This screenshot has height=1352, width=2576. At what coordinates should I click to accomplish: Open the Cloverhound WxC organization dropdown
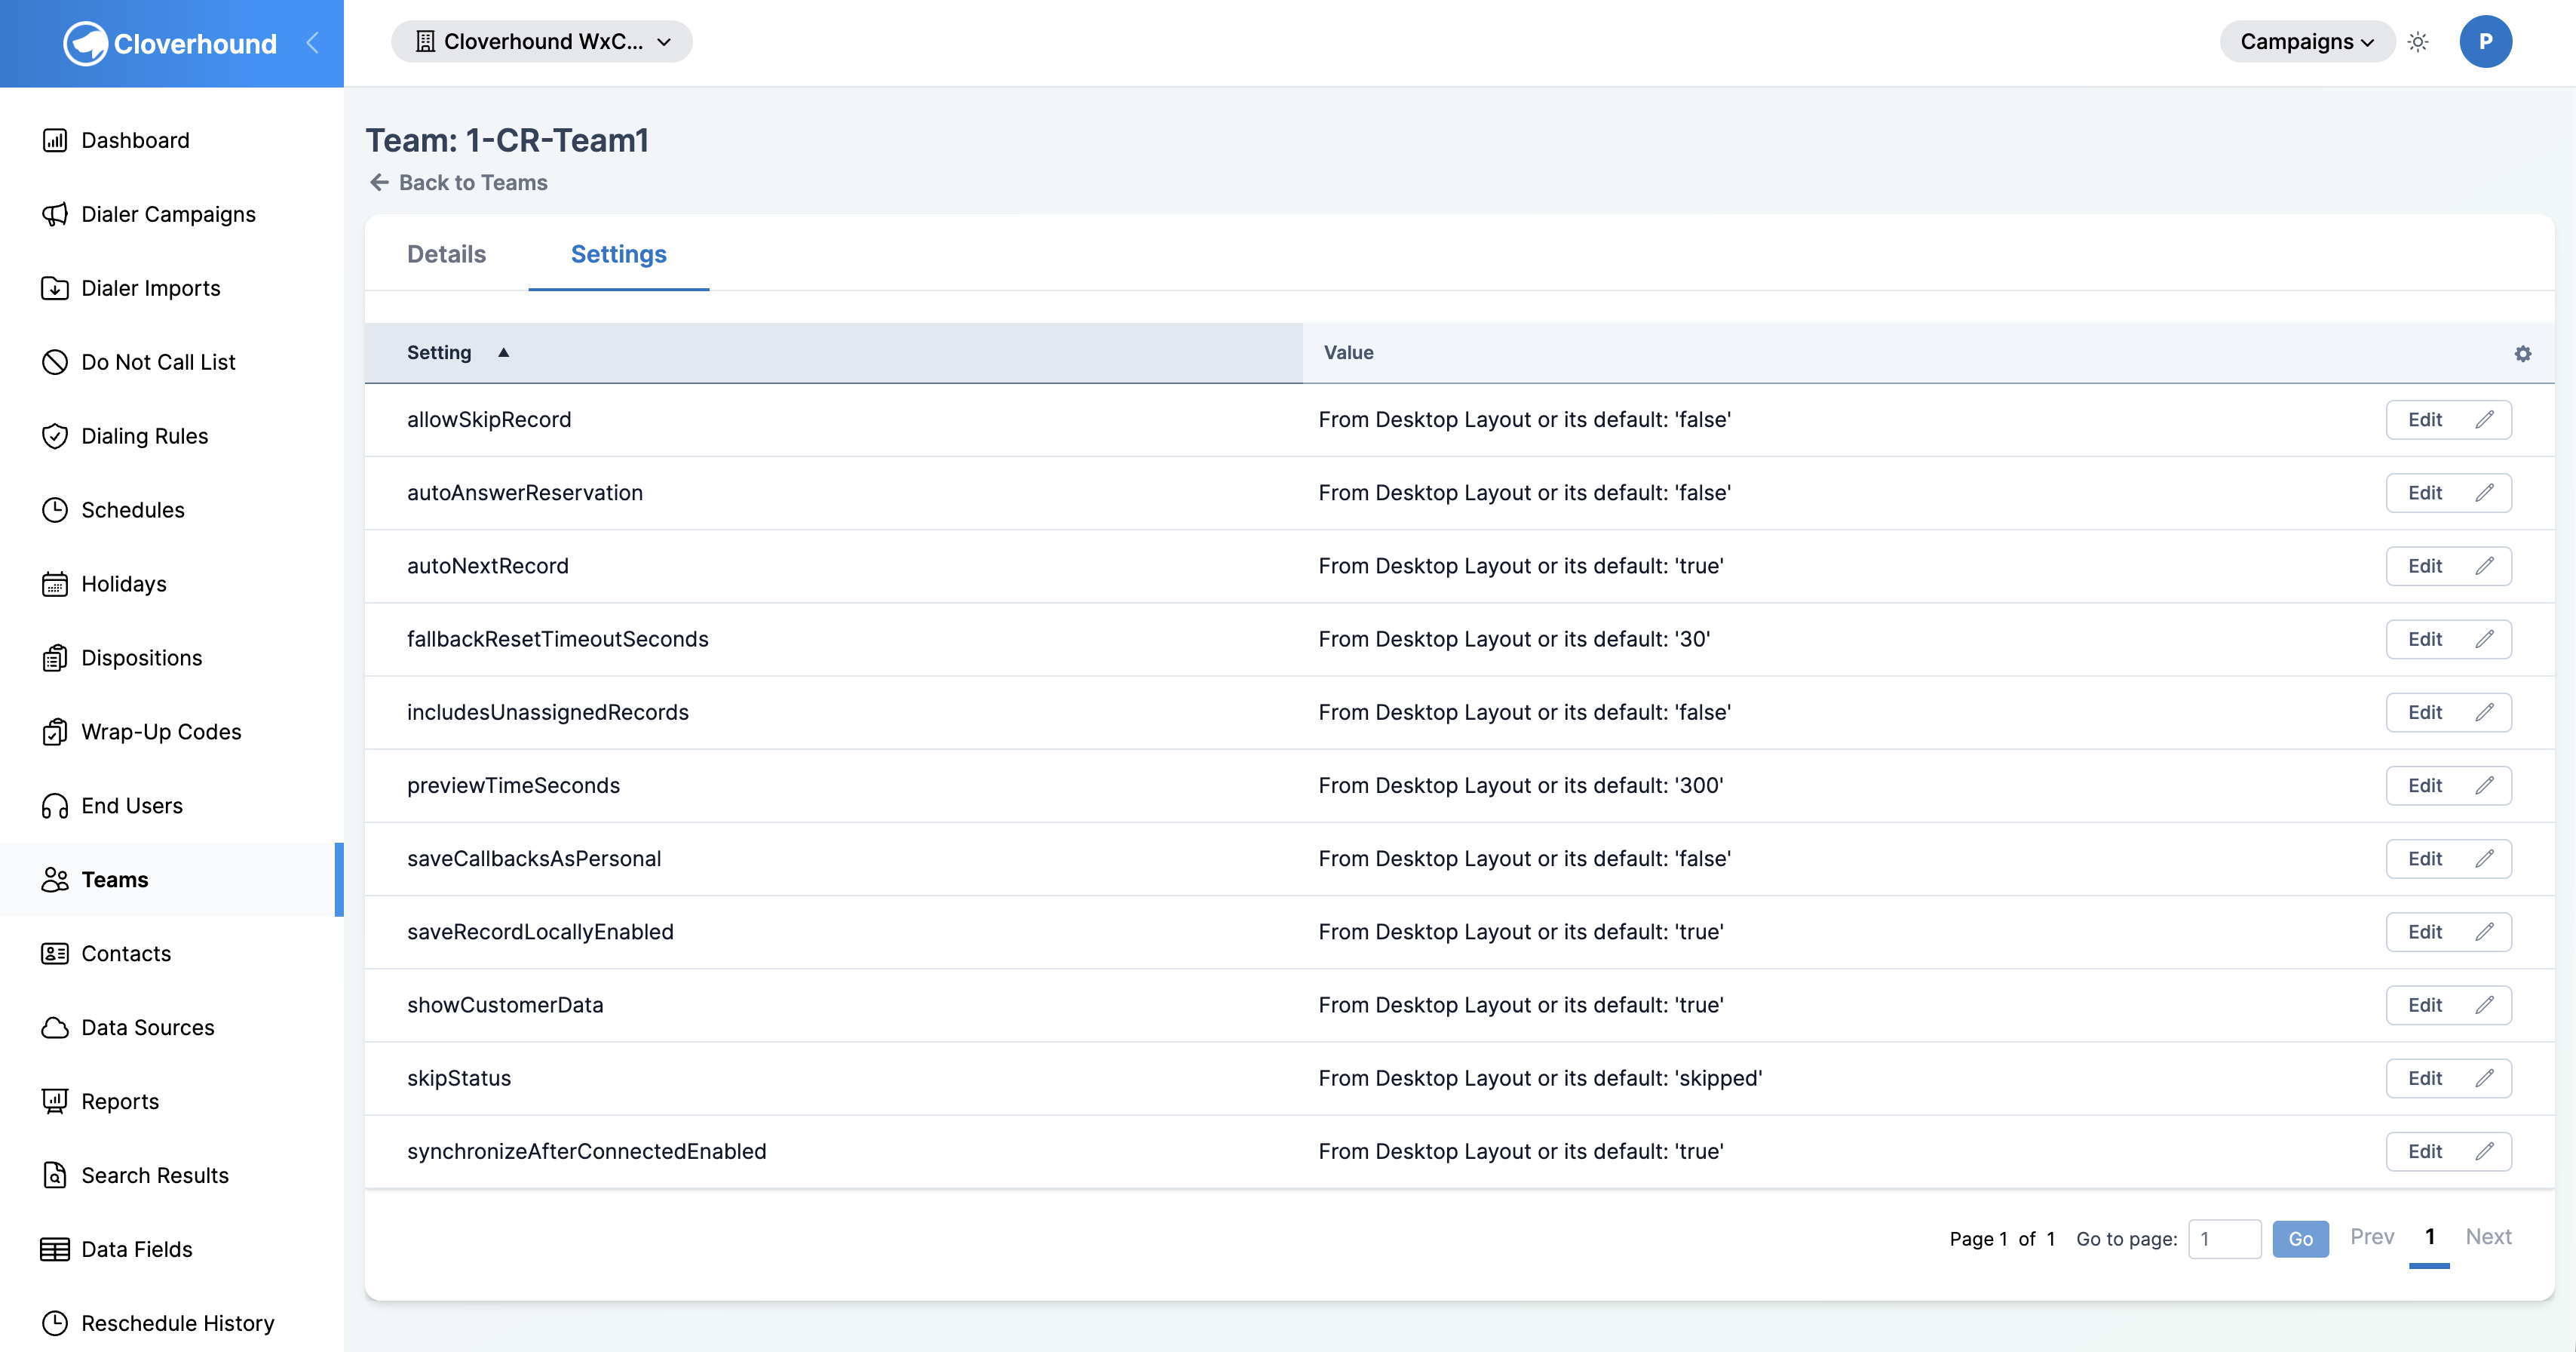coord(542,42)
